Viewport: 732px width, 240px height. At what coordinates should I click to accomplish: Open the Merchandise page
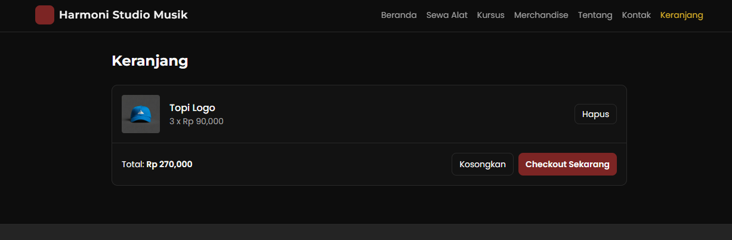(x=541, y=15)
